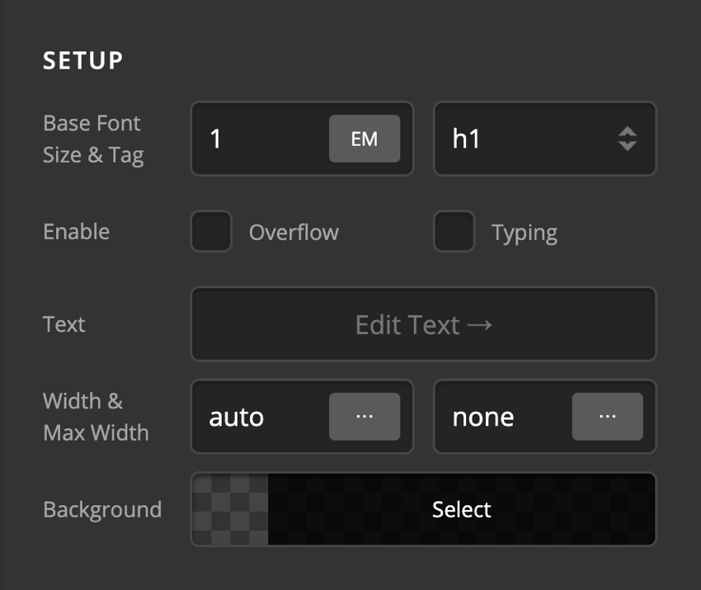Expand the Max Width options with the dots button
Image resolution: width=701 pixels, height=590 pixels.
point(607,417)
